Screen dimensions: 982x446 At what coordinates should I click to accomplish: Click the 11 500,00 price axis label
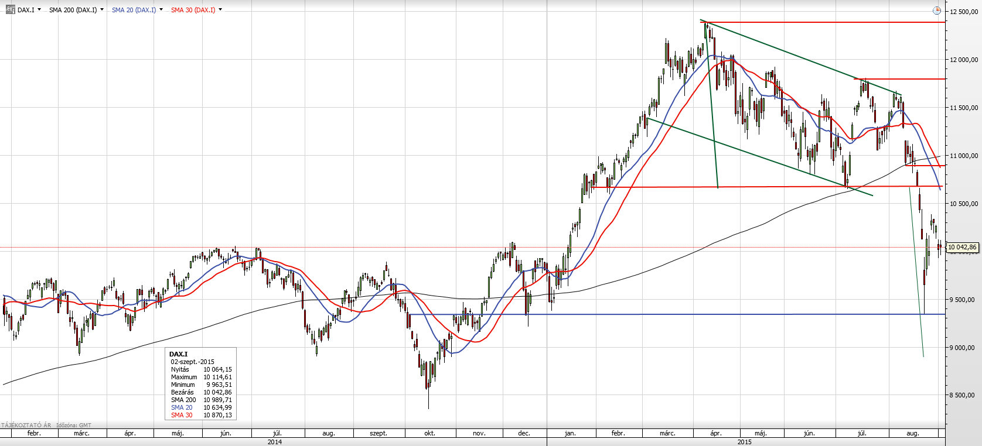[x=964, y=108]
